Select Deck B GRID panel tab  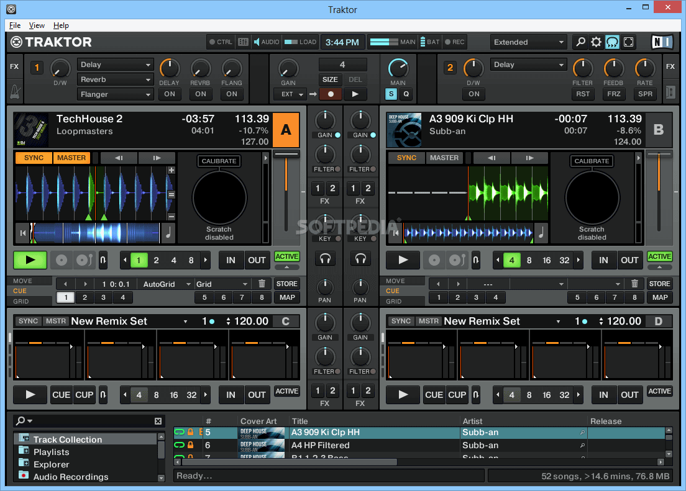[403, 301]
